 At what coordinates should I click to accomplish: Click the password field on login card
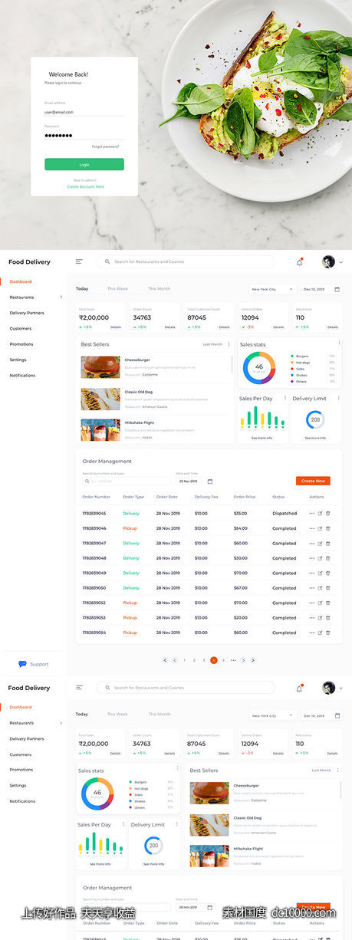pos(84,136)
